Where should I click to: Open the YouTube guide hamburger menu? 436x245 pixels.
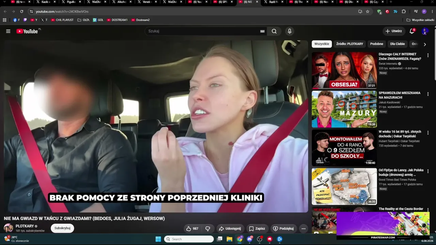tap(8, 31)
